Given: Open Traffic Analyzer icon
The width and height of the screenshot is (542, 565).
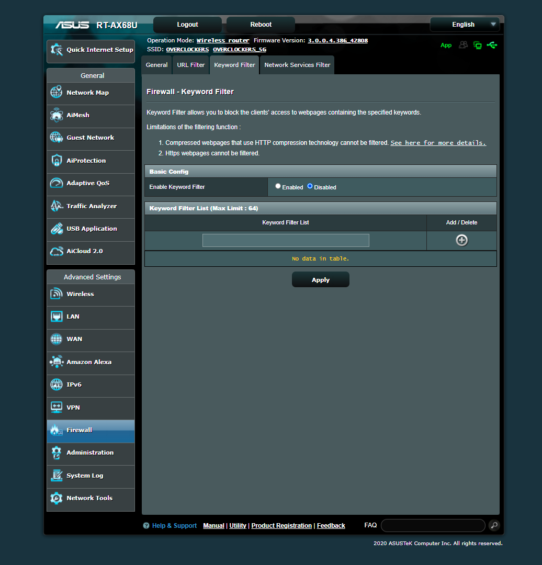Looking at the screenshot, I should pyautogui.click(x=56, y=206).
